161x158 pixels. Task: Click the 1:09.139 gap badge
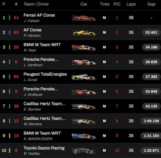coord(151,121)
